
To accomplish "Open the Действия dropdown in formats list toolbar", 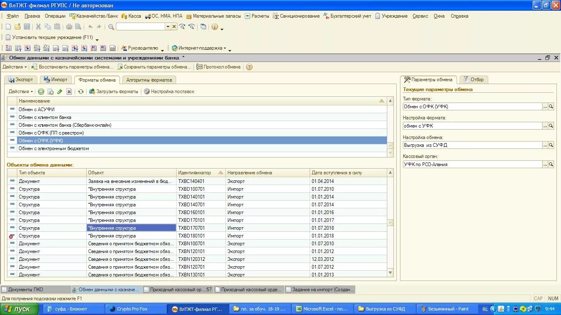I will click(x=21, y=91).
